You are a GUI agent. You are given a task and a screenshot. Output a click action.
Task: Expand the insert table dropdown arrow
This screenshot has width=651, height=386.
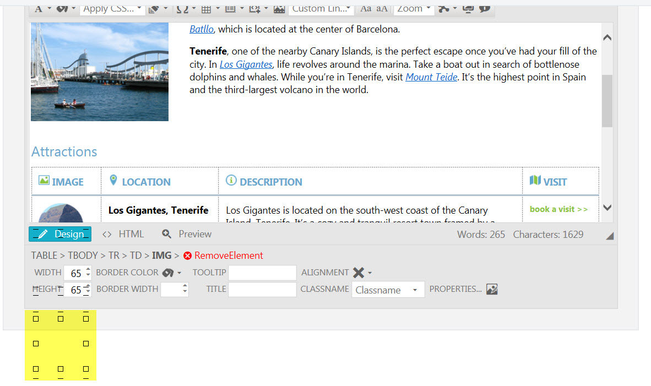coord(218,8)
